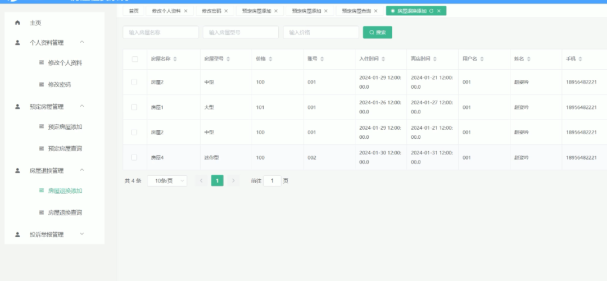Sort by the 价格 column arrows
Screen dimensions: 607x281
[270, 59]
